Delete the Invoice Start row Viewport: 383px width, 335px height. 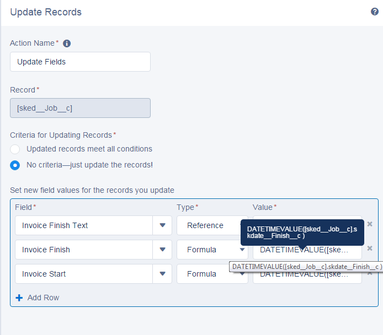coord(370,273)
